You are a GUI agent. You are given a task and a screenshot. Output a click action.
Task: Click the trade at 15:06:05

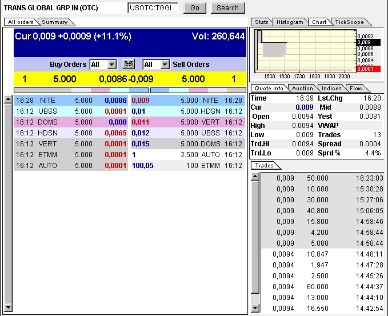tap(323, 211)
